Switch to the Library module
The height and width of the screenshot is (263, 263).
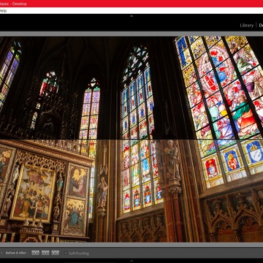246,26
